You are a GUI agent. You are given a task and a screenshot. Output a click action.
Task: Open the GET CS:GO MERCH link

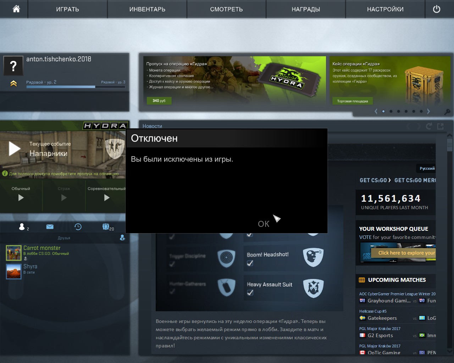click(x=415, y=180)
